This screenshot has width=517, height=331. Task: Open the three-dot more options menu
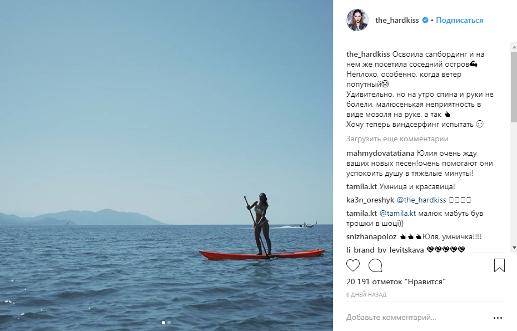click(x=498, y=318)
